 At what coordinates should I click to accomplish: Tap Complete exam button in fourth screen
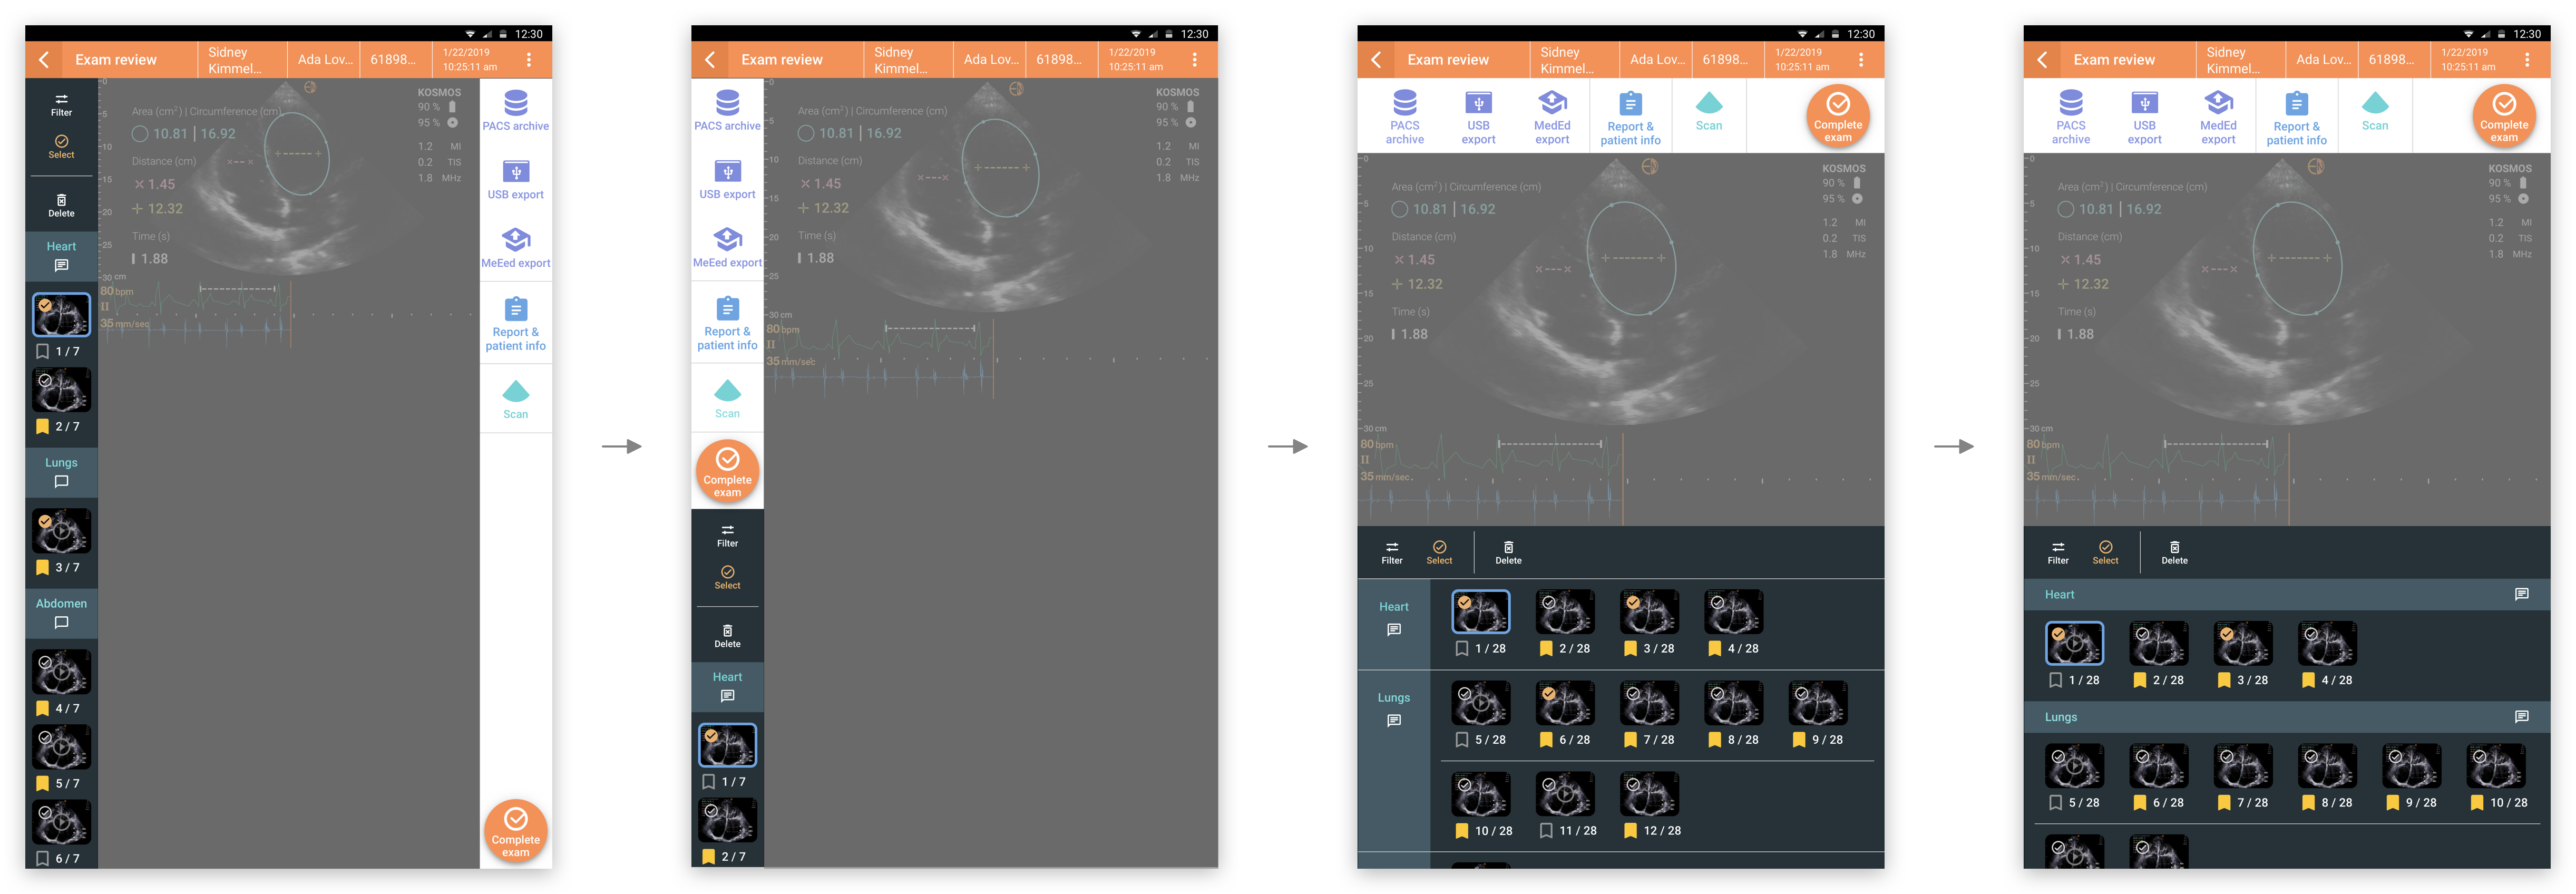(x=2503, y=117)
